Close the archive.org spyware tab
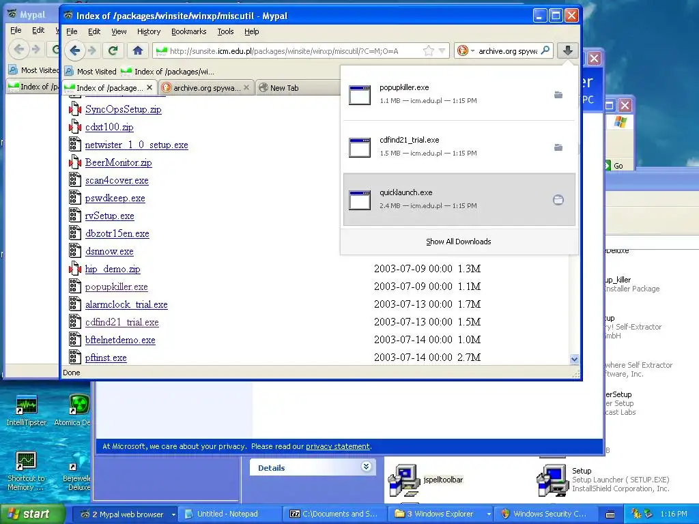Viewport: 699px width, 524px height. click(246, 87)
